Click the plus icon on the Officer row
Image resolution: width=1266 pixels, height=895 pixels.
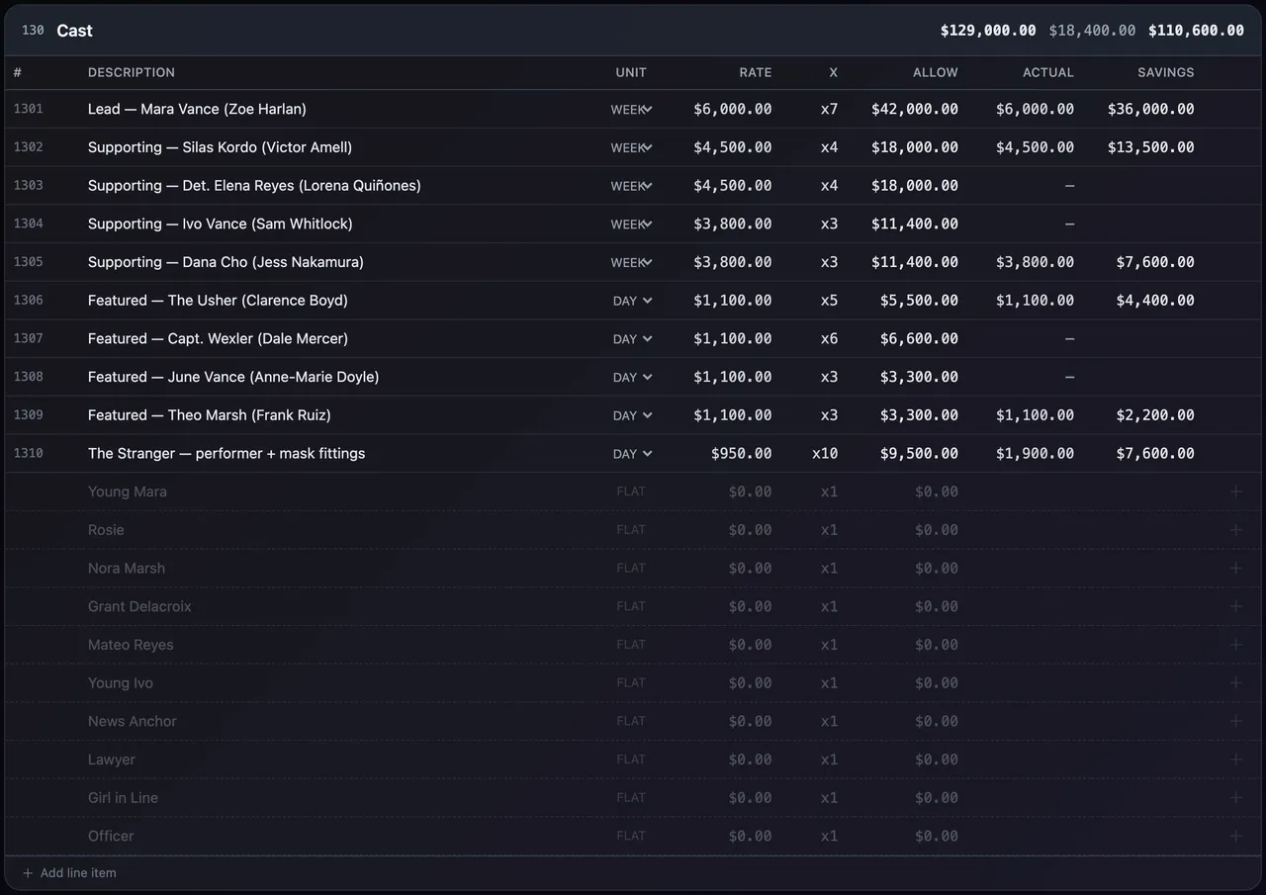point(1235,836)
